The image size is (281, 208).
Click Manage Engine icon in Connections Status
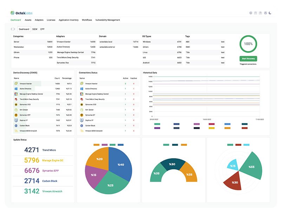pos(82,94)
